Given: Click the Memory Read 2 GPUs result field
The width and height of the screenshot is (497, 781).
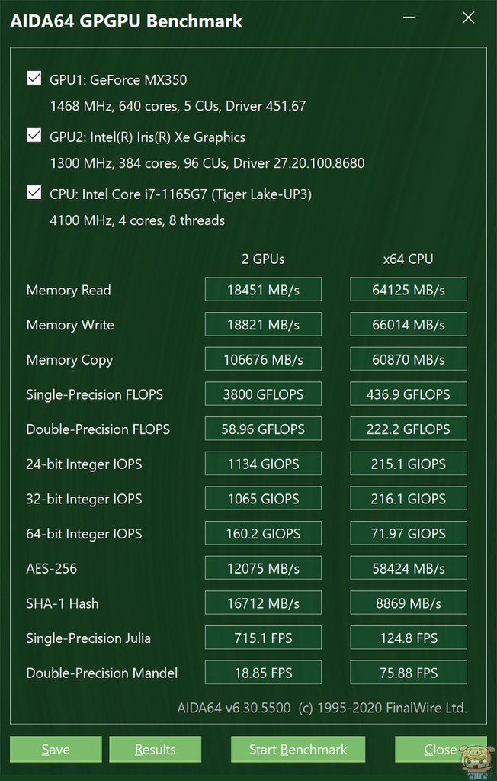Looking at the screenshot, I should tap(263, 290).
